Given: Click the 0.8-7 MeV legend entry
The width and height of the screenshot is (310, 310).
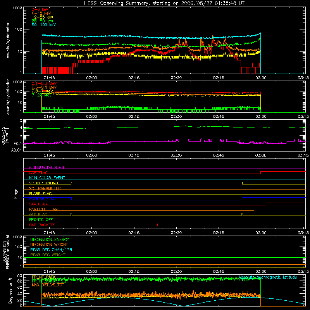Looking at the screenshot, I should coord(42,91).
